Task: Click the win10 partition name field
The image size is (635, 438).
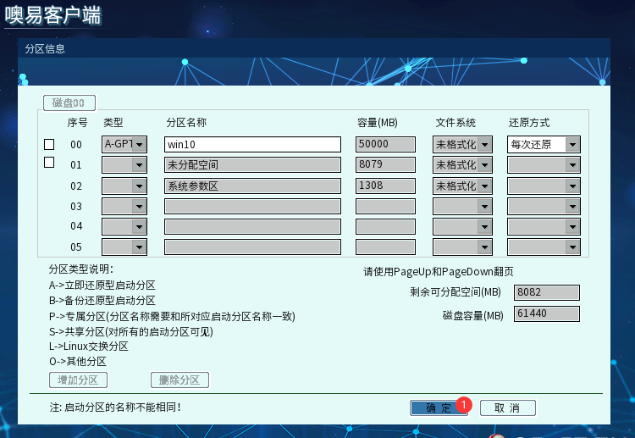Action: (x=252, y=144)
